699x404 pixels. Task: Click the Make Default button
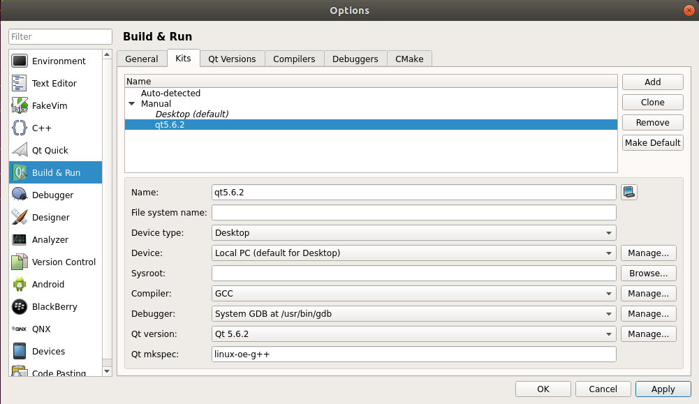click(652, 143)
